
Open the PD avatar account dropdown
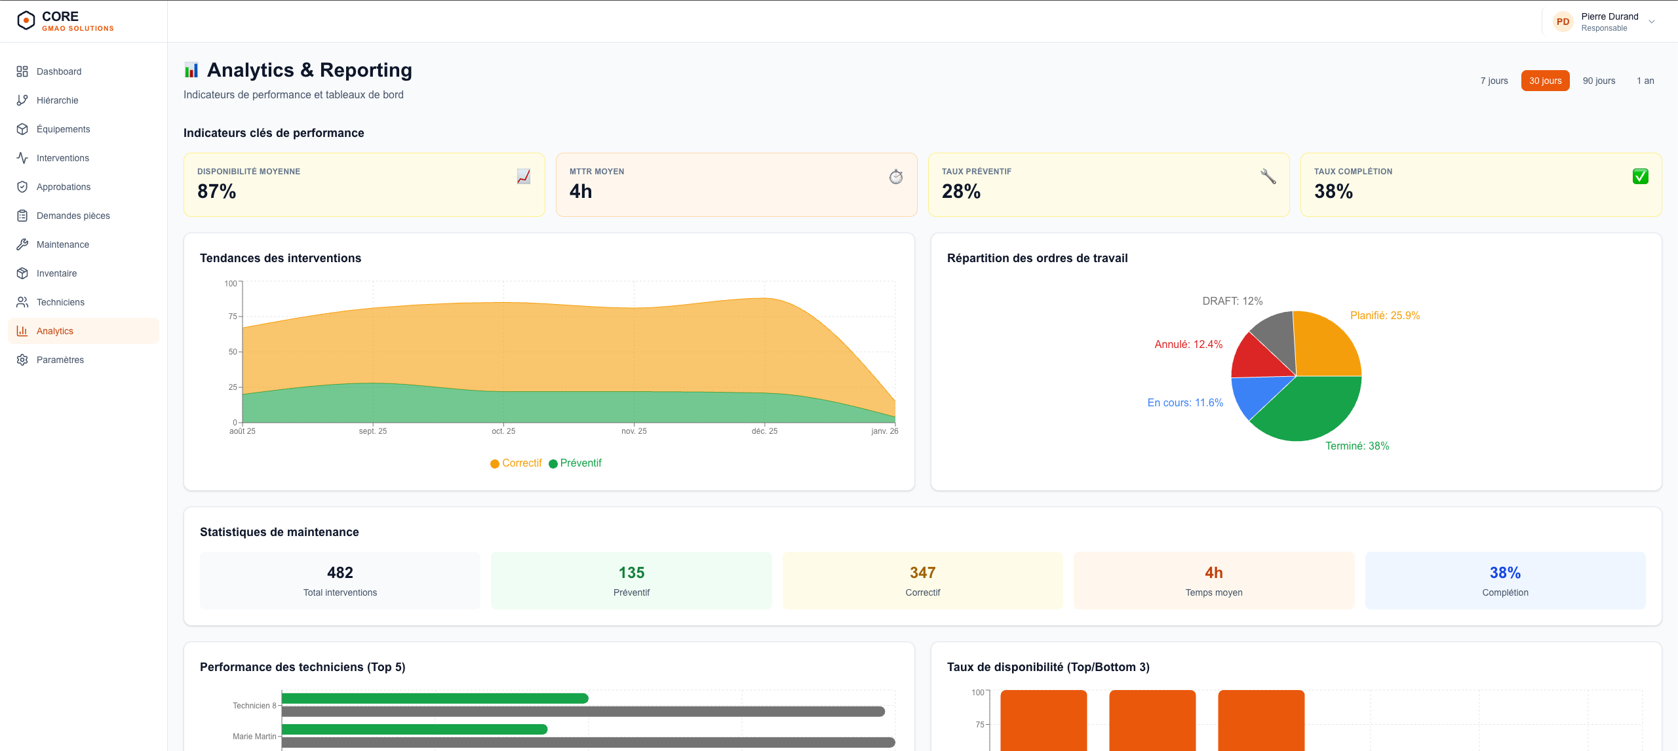[x=1563, y=22]
